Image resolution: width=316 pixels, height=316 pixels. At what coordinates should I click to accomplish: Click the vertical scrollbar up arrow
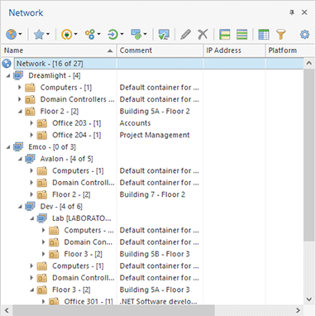309,64
